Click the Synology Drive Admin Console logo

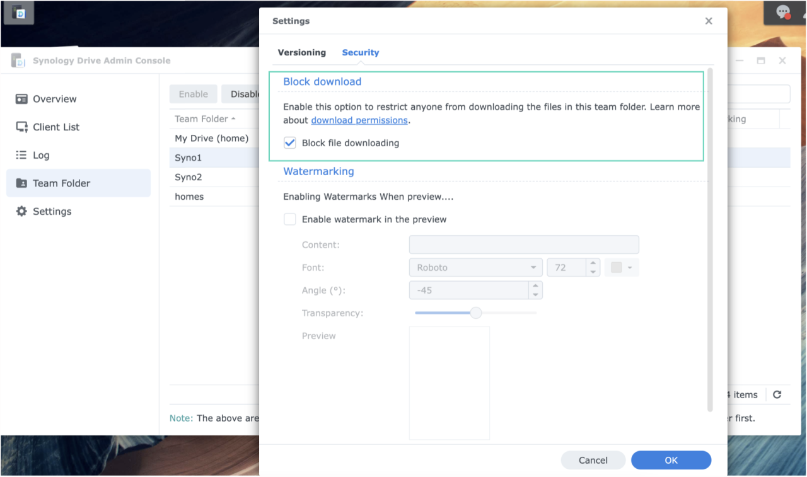[x=19, y=60]
